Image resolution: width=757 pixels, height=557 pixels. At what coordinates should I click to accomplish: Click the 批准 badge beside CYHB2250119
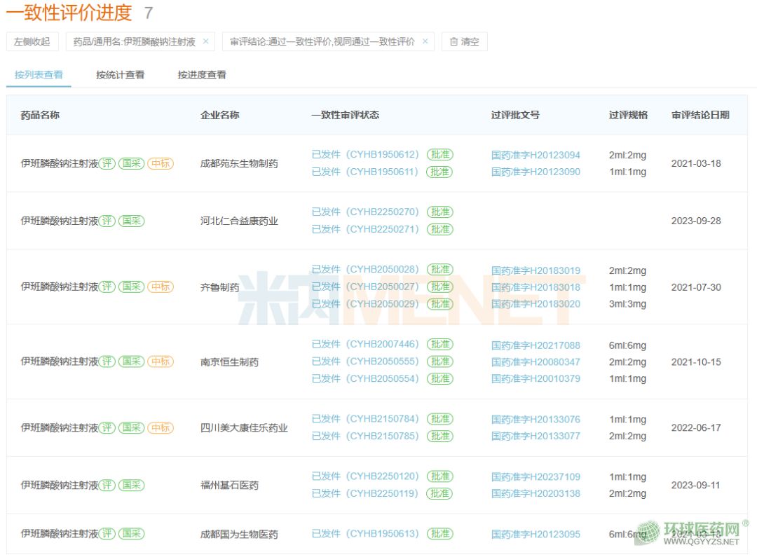click(x=440, y=493)
